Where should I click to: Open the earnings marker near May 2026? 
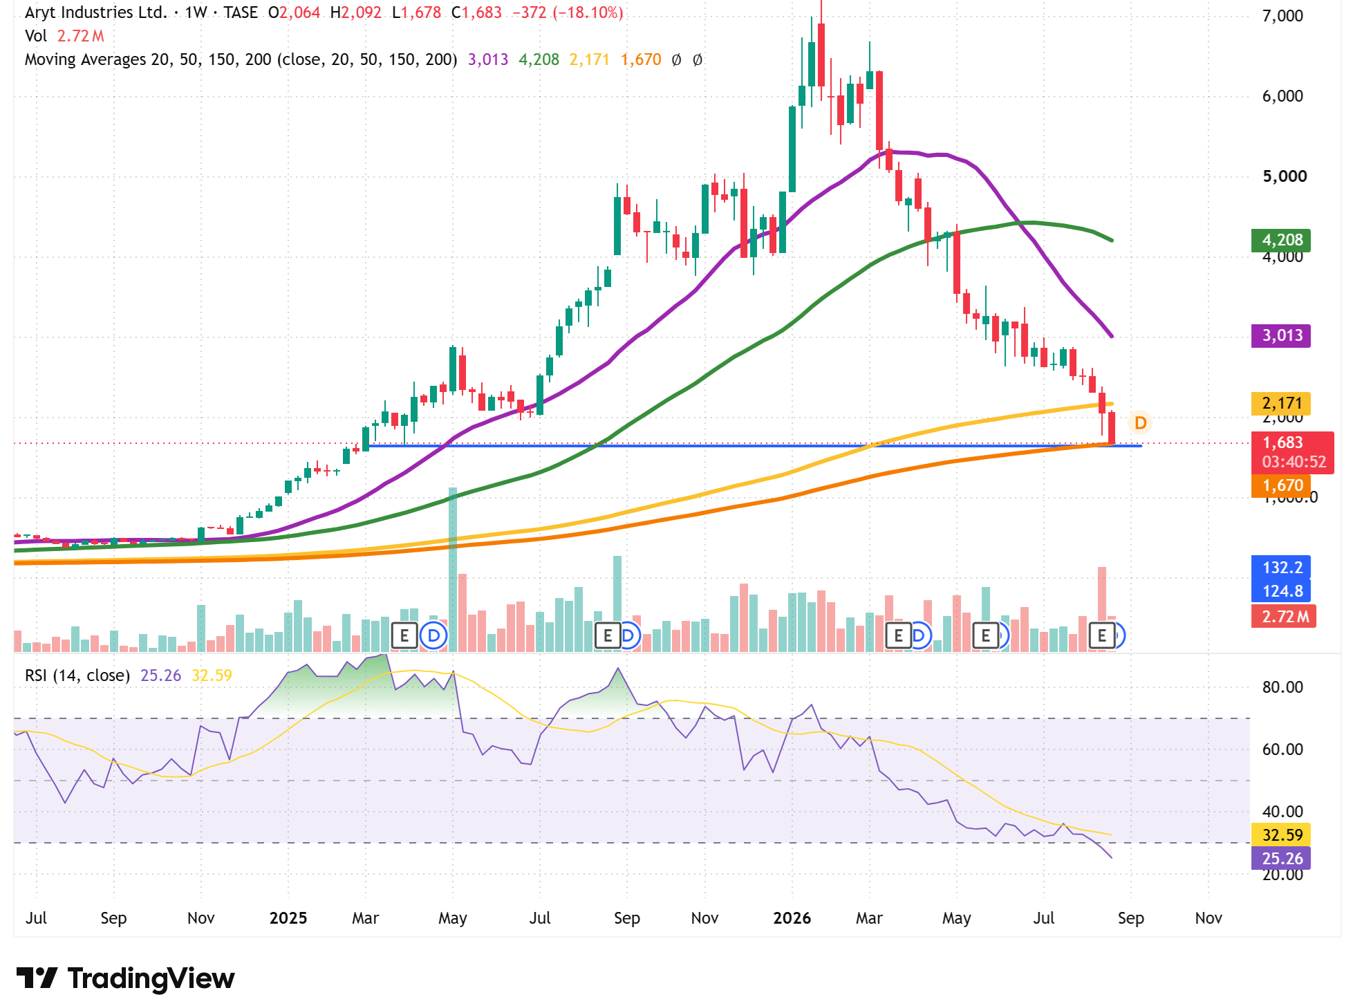(x=985, y=635)
